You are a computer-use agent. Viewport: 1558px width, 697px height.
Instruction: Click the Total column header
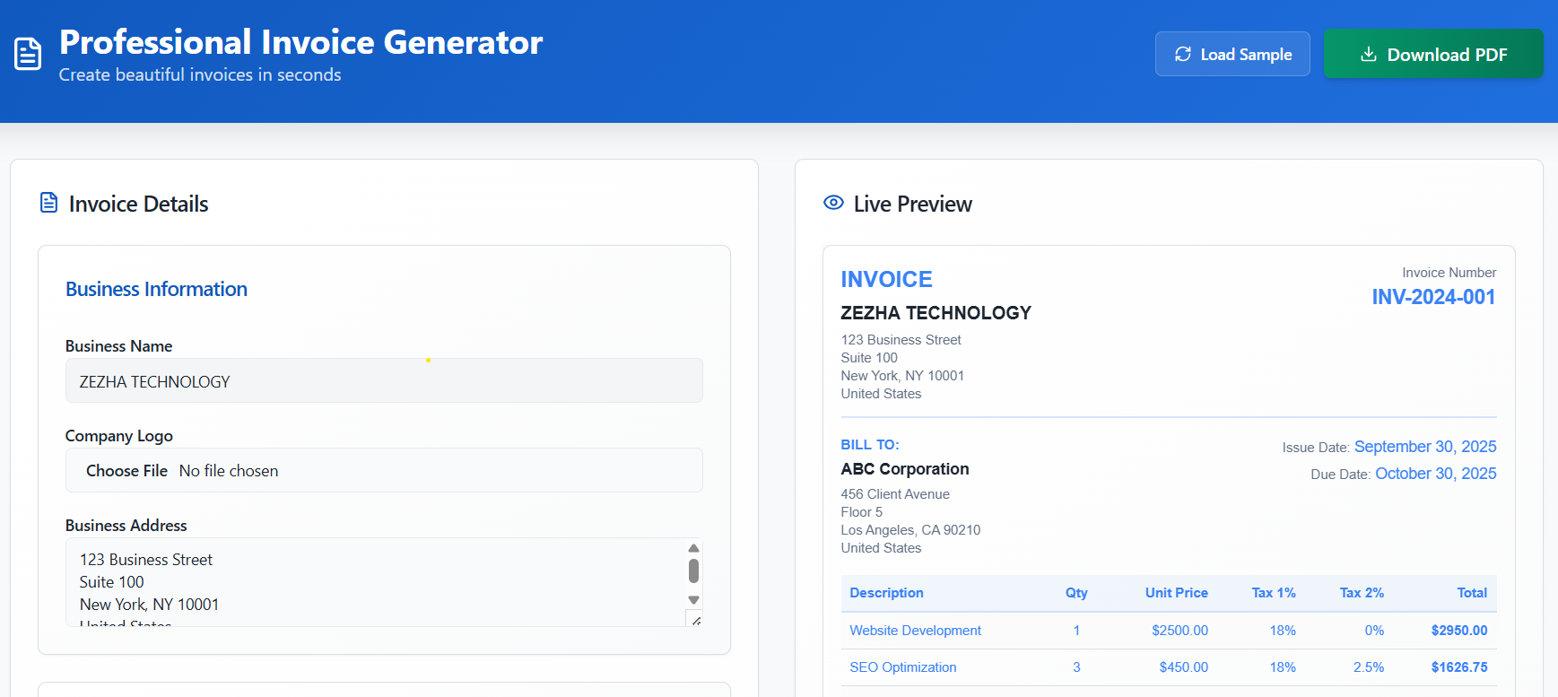pos(1472,593)
